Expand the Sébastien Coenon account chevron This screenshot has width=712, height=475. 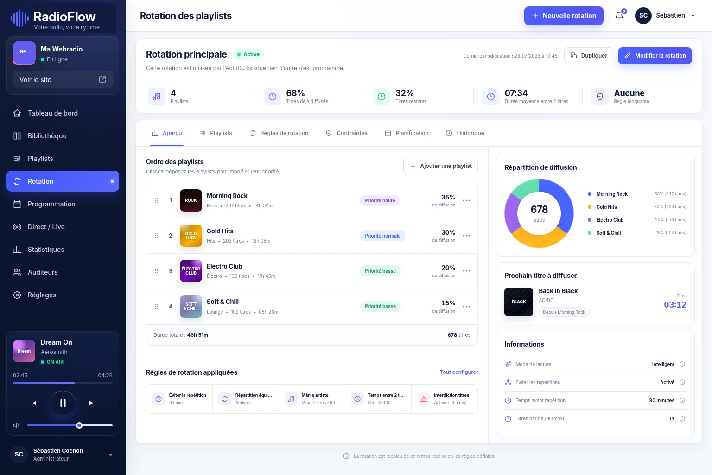(111, 455)
